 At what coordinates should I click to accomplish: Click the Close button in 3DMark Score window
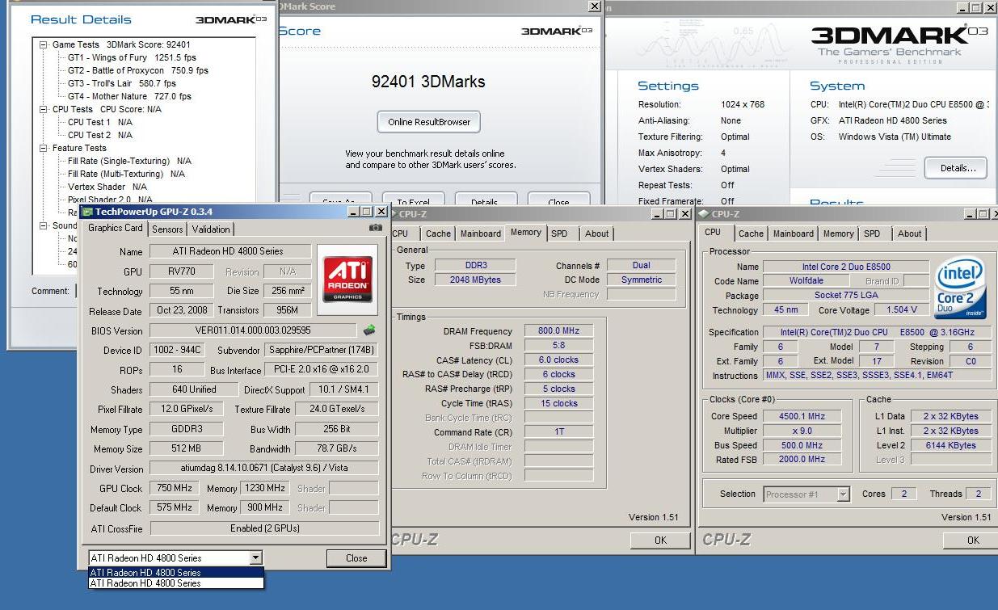(558, 200)
